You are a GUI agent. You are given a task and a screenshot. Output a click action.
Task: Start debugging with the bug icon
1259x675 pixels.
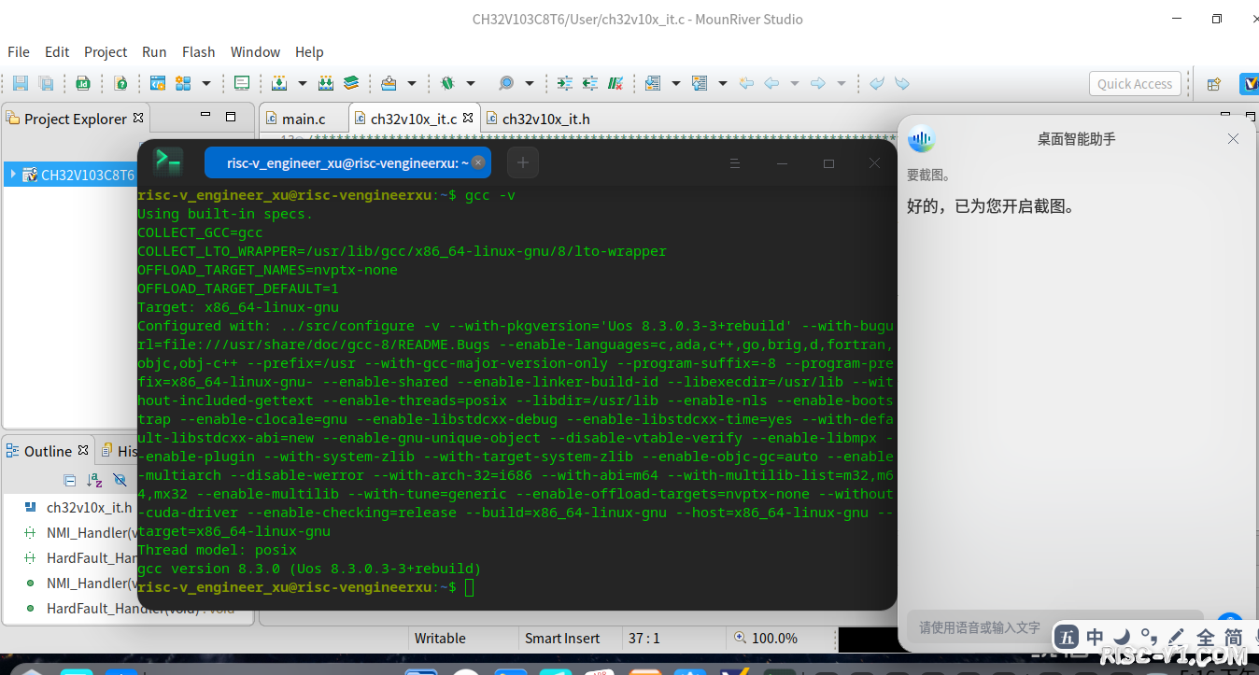tap(447, 83)
